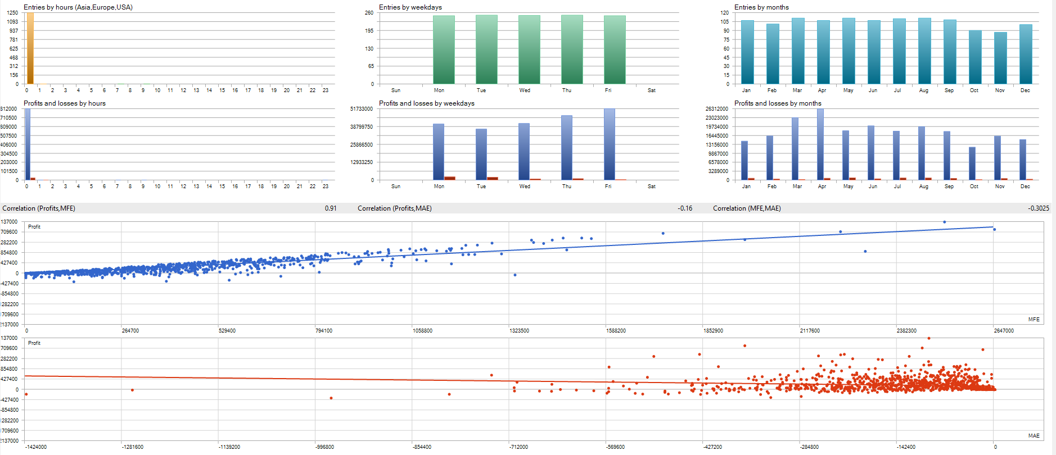Click the 'Entries by months' chart title
The image size is (1056, 455).
761,7
